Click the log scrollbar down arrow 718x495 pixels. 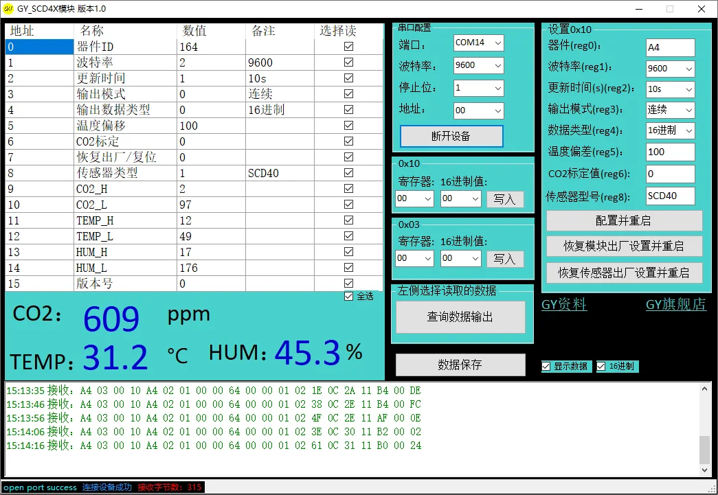[x=705, y=470]
